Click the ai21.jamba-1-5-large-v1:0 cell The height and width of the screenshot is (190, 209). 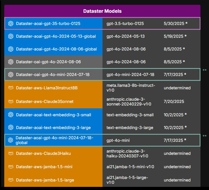127,180
